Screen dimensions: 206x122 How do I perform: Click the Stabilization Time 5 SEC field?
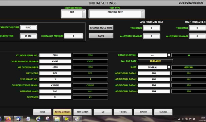(x=28, y=27)
